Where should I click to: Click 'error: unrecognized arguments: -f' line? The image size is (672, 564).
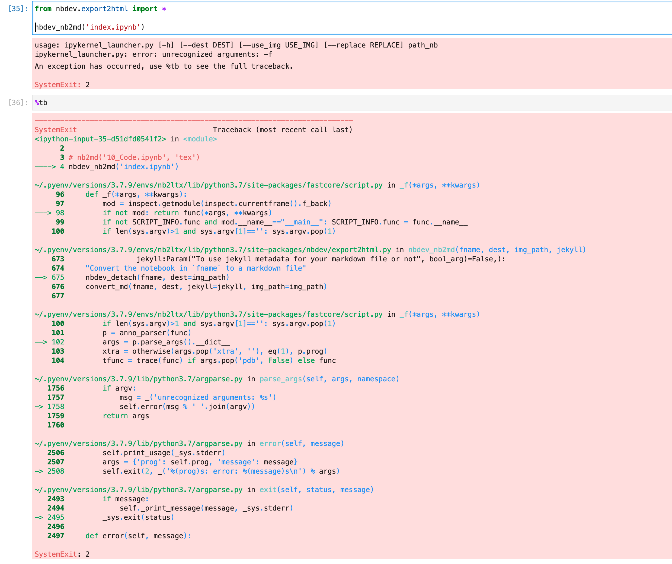[x=153, y=55]
